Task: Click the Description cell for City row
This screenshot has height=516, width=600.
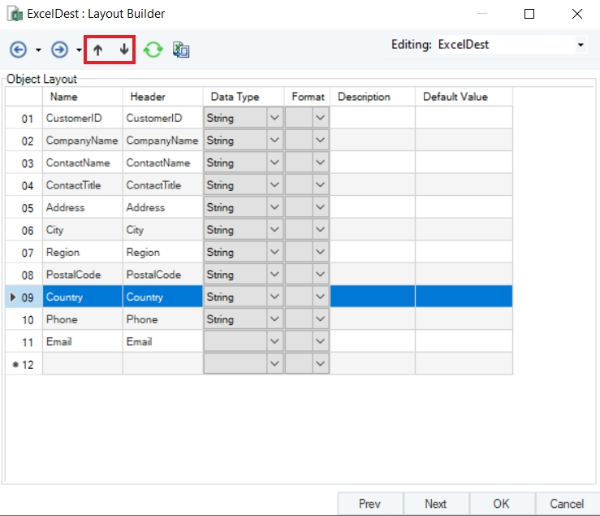Action: pos(372,230)
